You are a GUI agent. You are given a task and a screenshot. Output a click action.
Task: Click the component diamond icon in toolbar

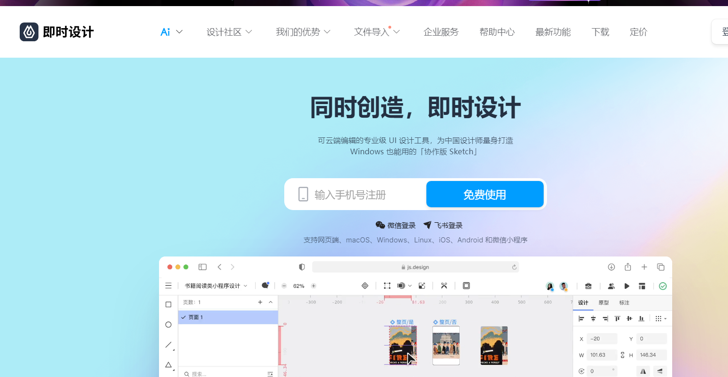pyautogui.click(x=365, y=286)
